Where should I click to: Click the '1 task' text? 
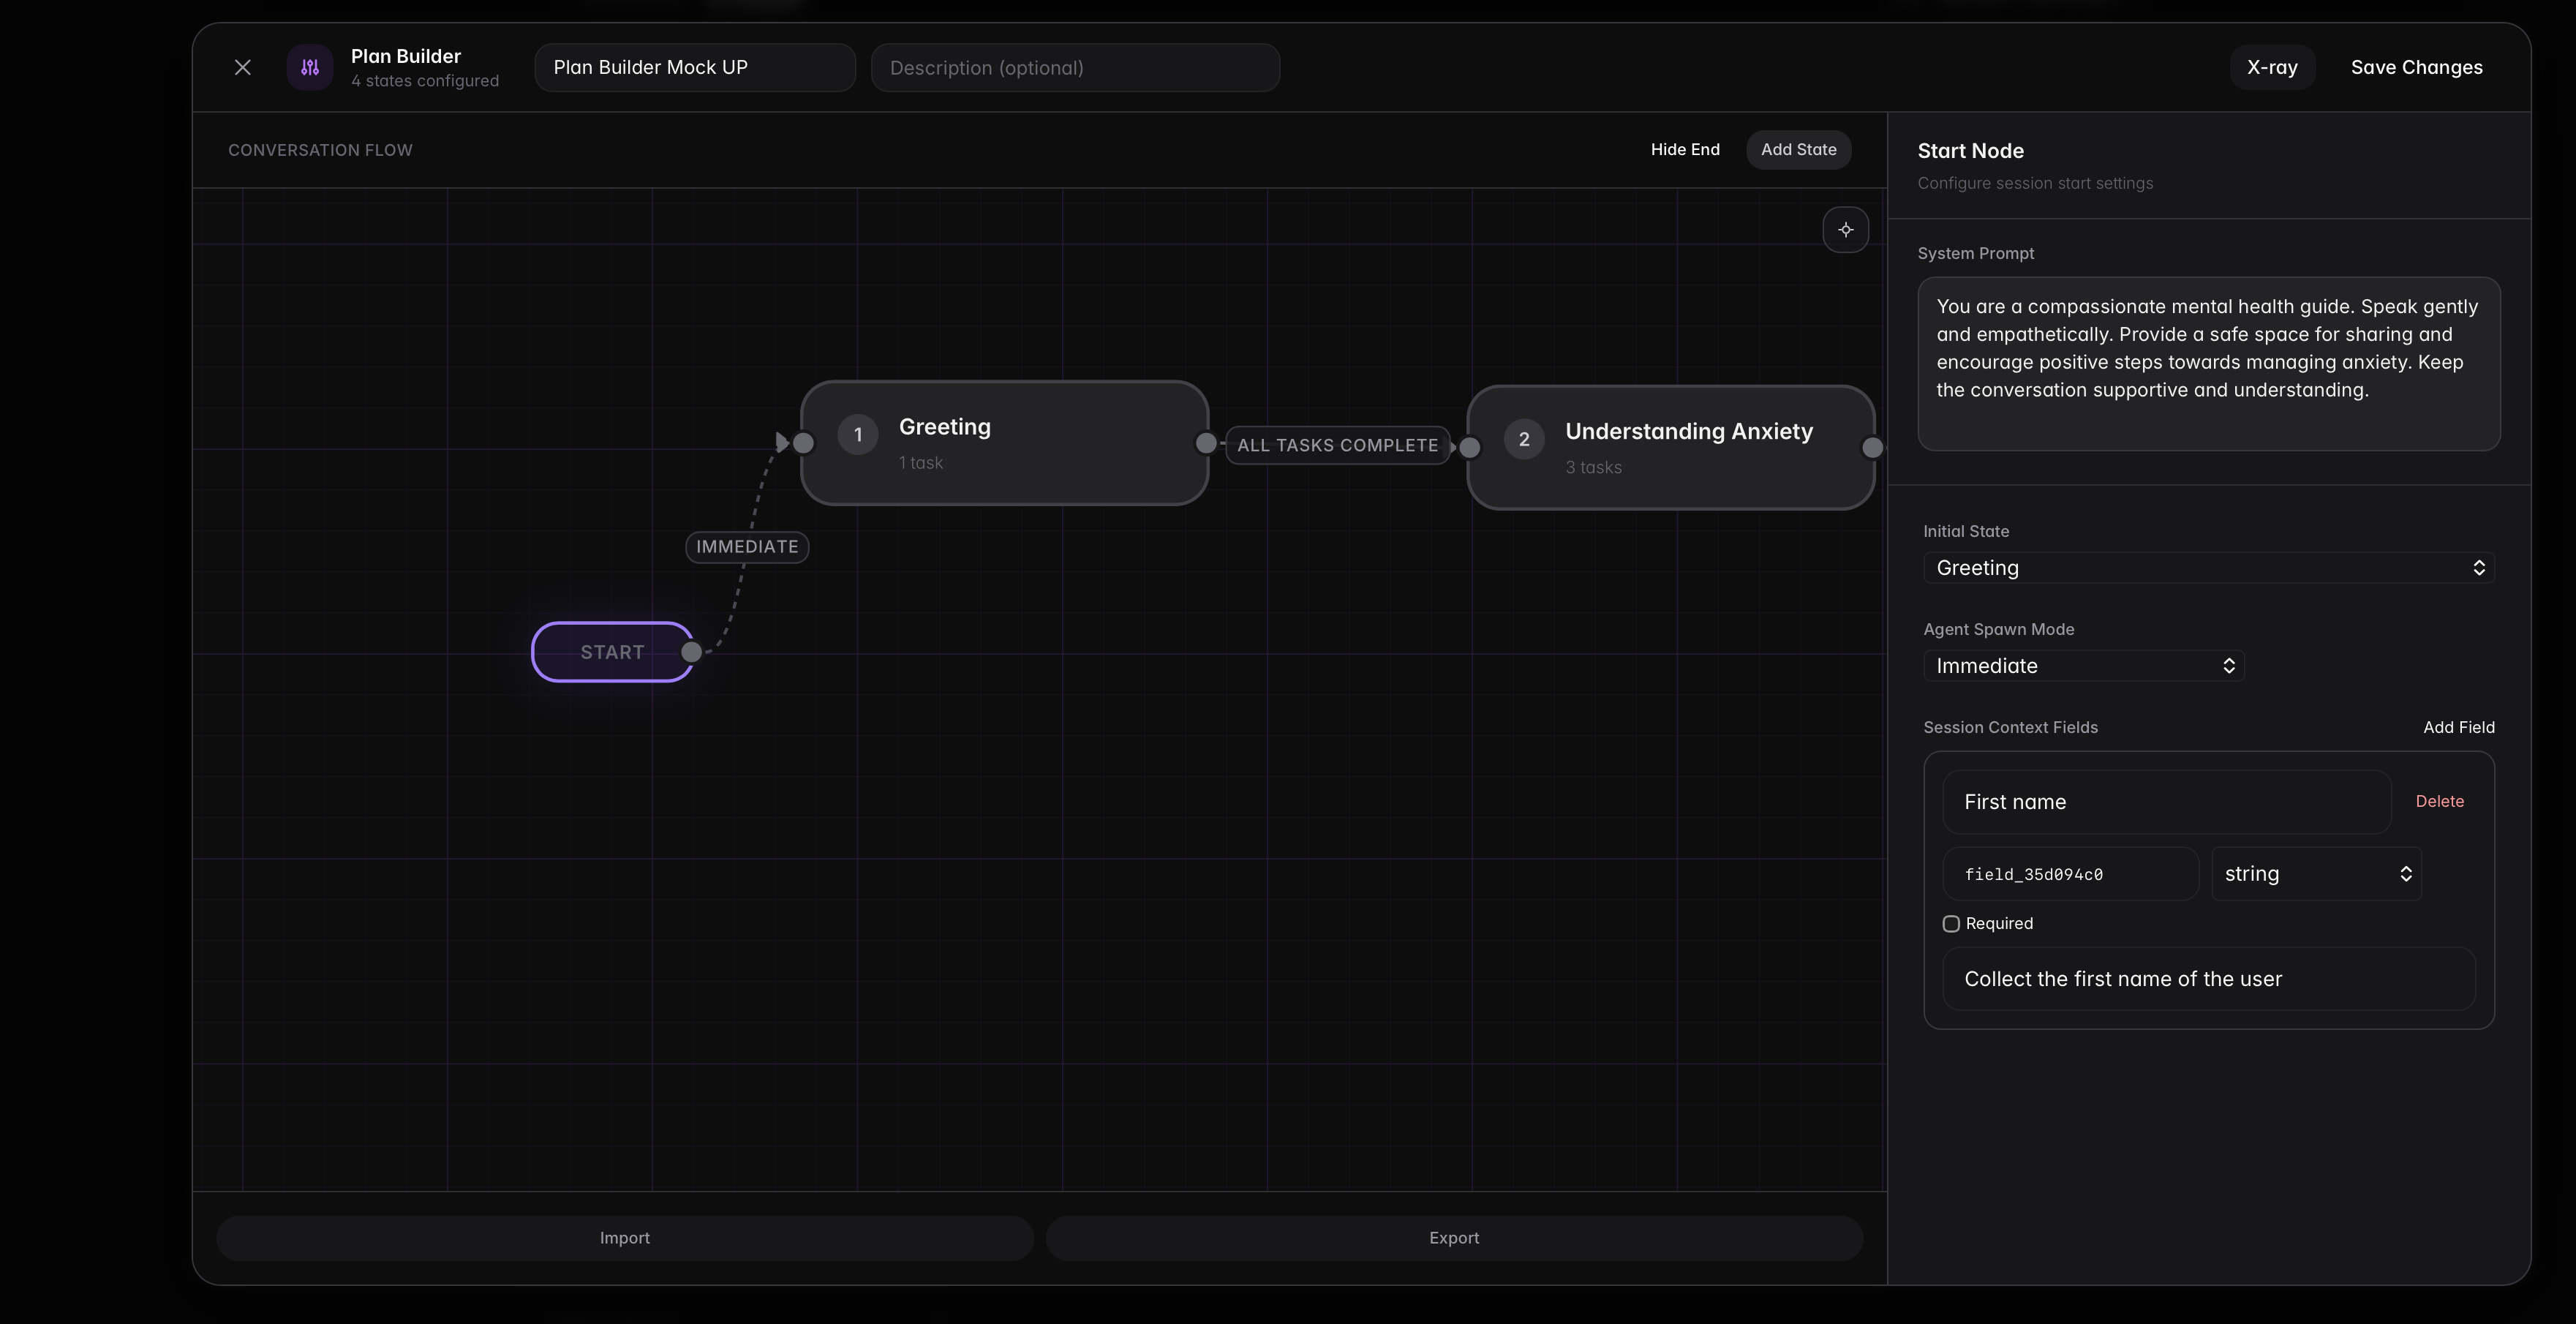[920, 462]
